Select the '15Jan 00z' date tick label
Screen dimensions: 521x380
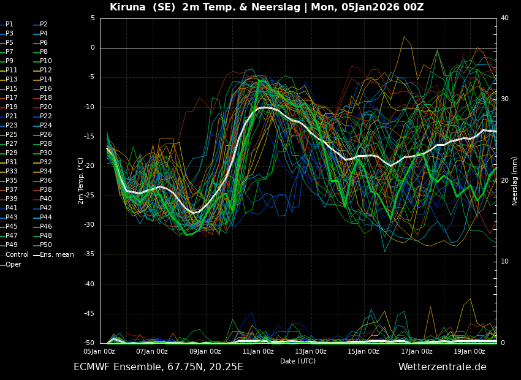[x=363, y=351]
